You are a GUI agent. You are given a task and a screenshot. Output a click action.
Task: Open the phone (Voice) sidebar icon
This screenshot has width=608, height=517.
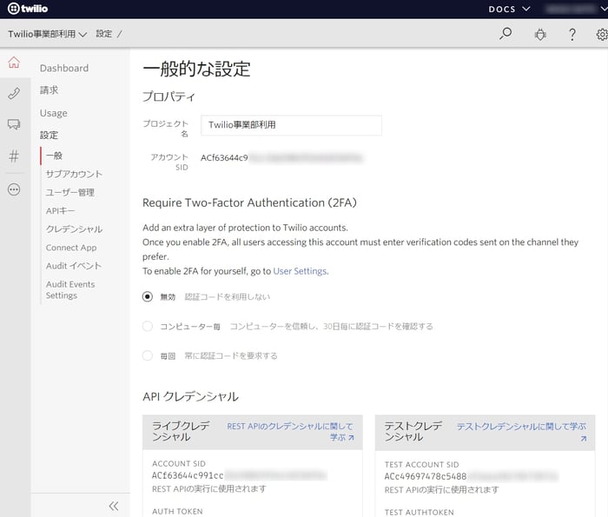pos(14,94)
